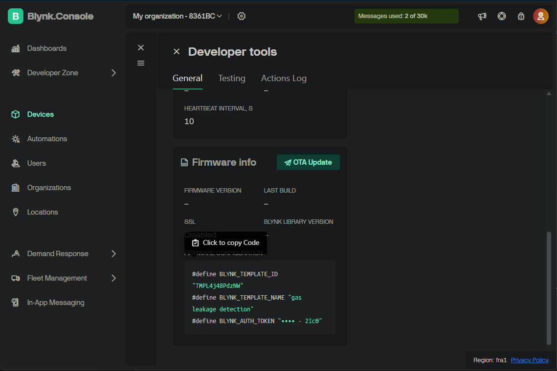
Task: Expand the Fleet Management submenu
Action: (x=113, y=278)
